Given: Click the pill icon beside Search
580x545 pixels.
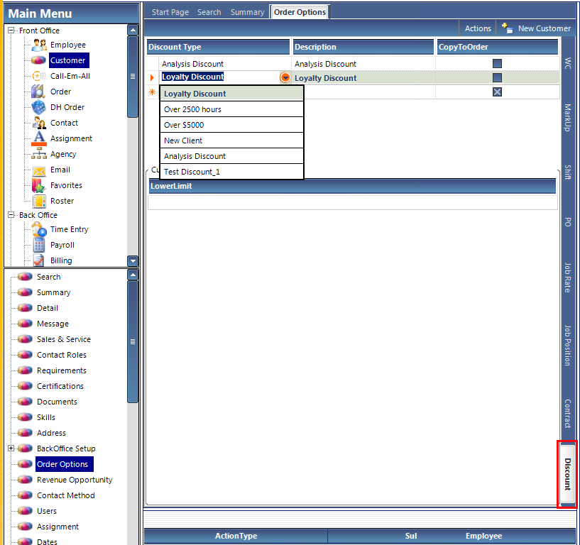Looking at the screenshot, I should [25, 277].
